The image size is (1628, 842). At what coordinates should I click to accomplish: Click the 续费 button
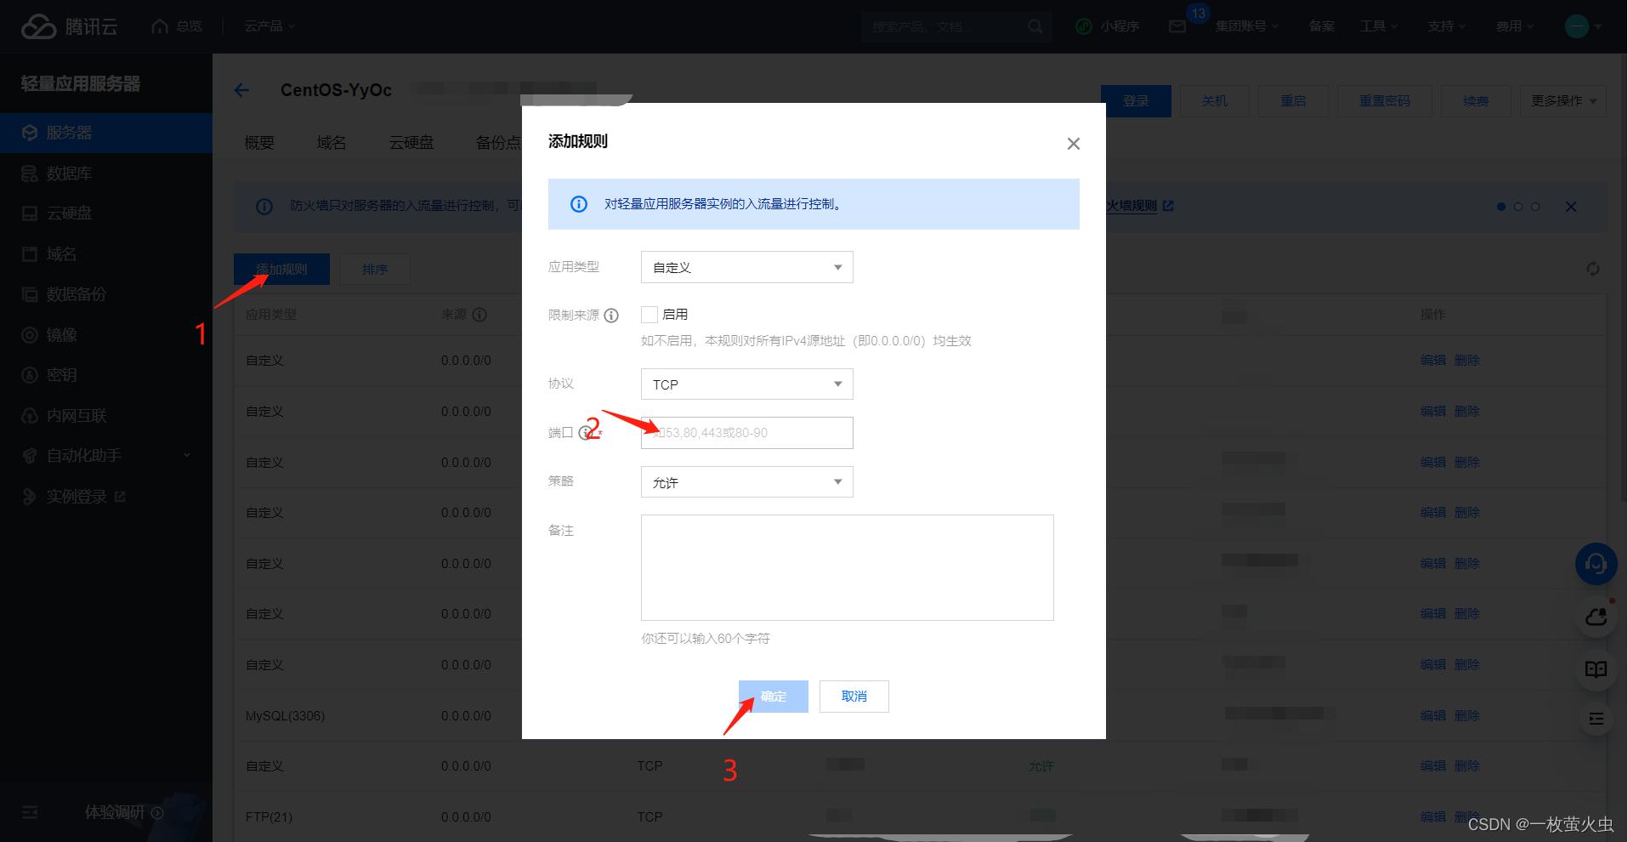coord(1476,101)
